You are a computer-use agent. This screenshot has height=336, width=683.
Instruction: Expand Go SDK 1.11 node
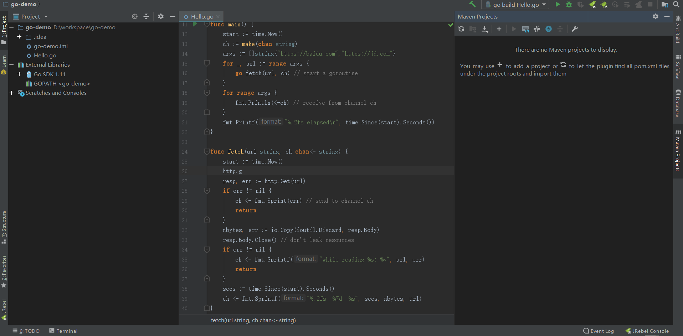pos(19,74)
